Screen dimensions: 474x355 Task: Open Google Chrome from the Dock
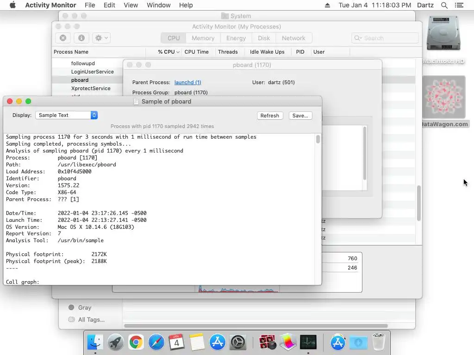136,343
